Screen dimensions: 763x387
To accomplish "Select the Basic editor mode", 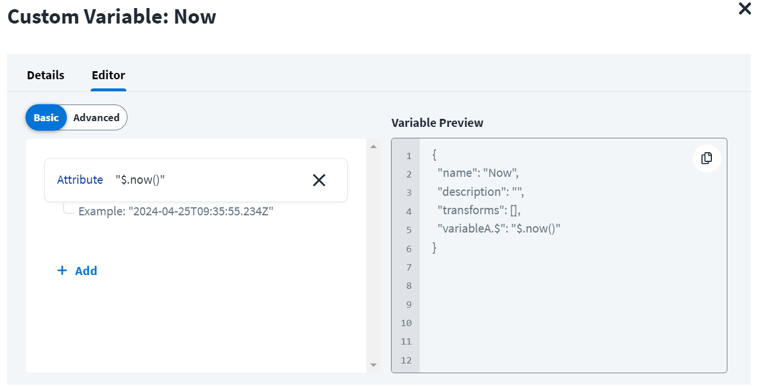I will [x=46, y=117].
